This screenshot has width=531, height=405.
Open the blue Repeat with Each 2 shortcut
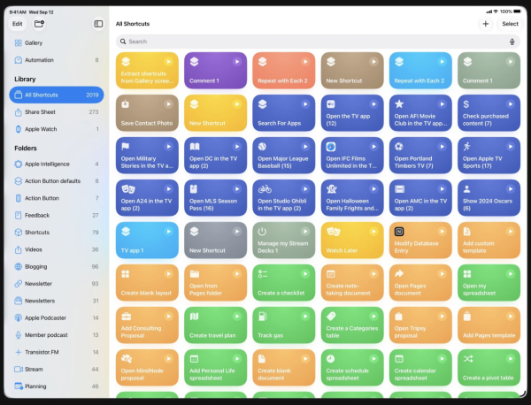click(x=420, y=71)
